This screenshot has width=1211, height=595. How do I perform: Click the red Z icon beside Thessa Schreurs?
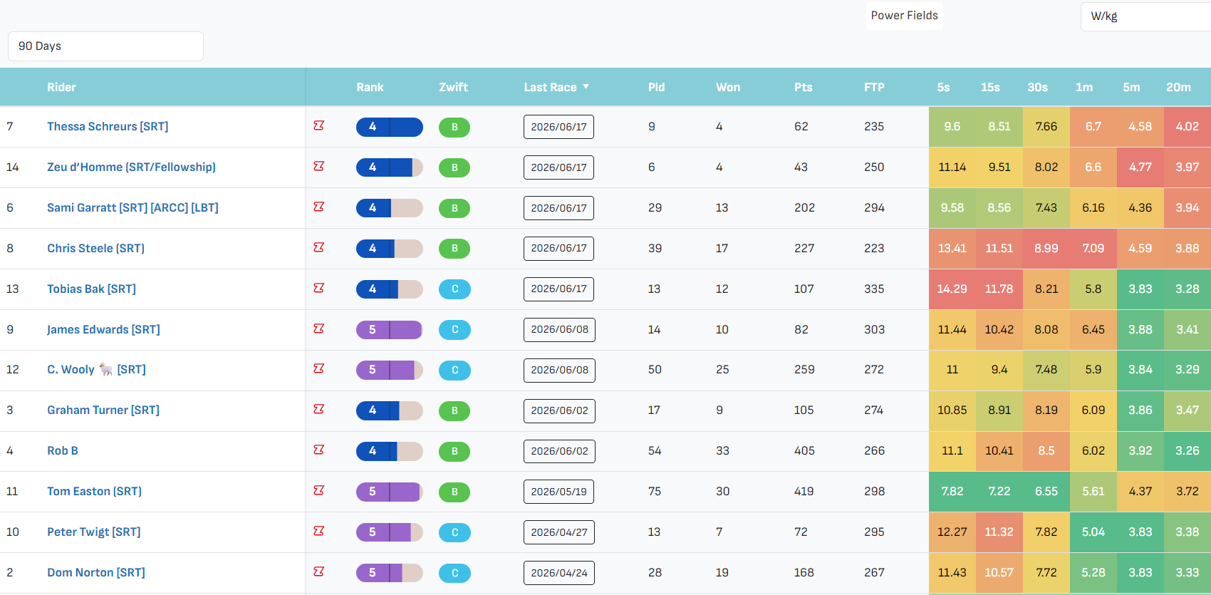point(318,125)
